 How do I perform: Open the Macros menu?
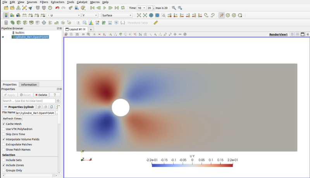tap(95, 2)
